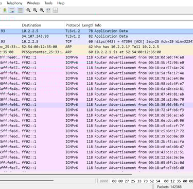
Task: Toggle auto-scroll during live capture
Action: [12, 10]
